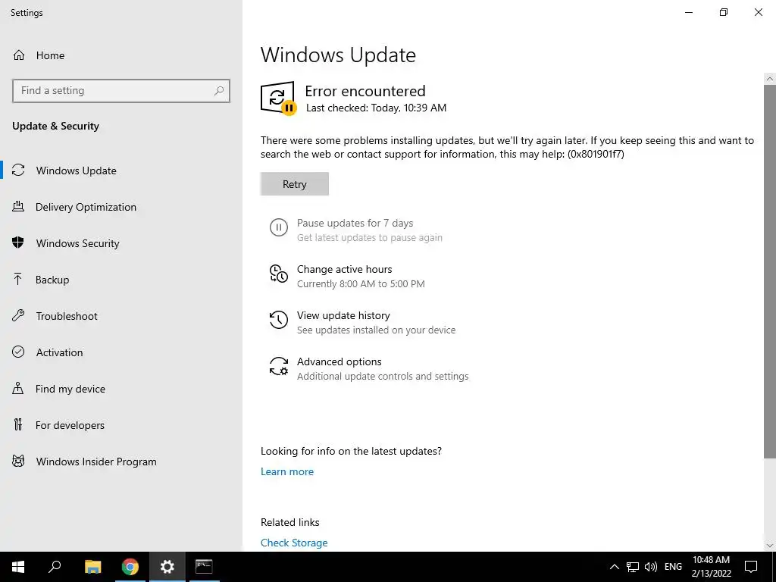Open taskbar Search magnifier
The height and width of the screenshot is (582, 776).
click(55, 567)
